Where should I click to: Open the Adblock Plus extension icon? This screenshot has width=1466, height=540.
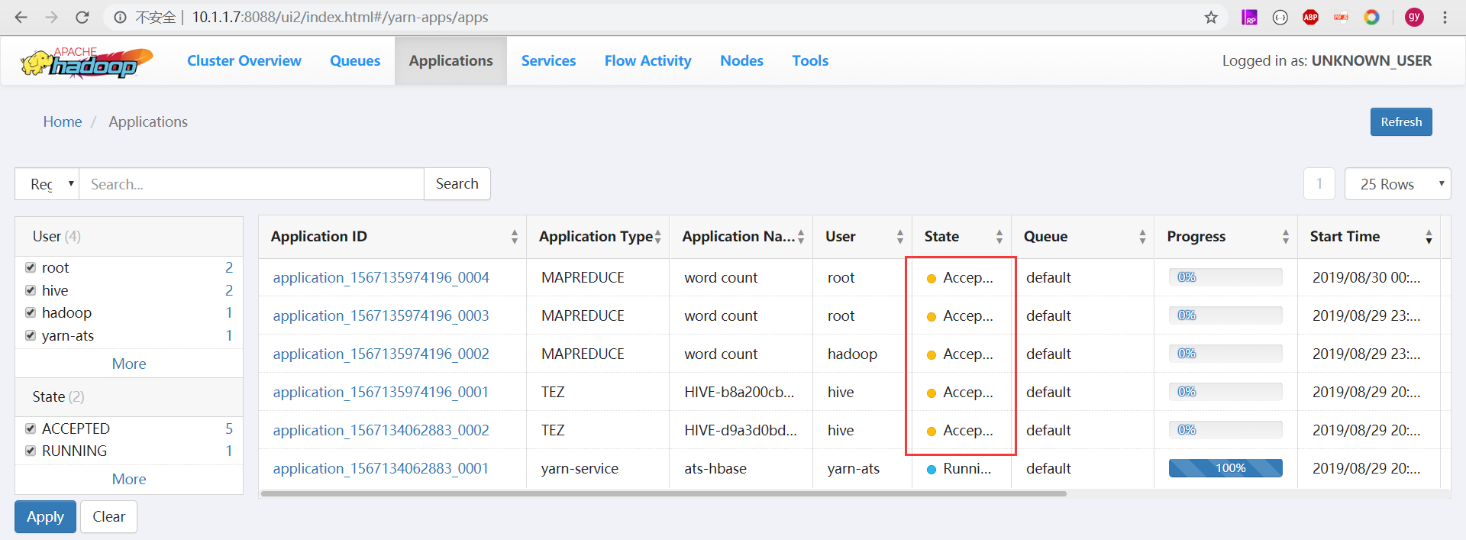pos(1310,17)
